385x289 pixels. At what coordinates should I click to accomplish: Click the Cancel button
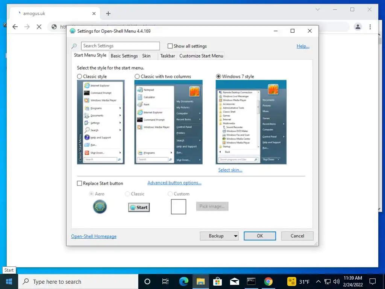(x=297, y=236)
